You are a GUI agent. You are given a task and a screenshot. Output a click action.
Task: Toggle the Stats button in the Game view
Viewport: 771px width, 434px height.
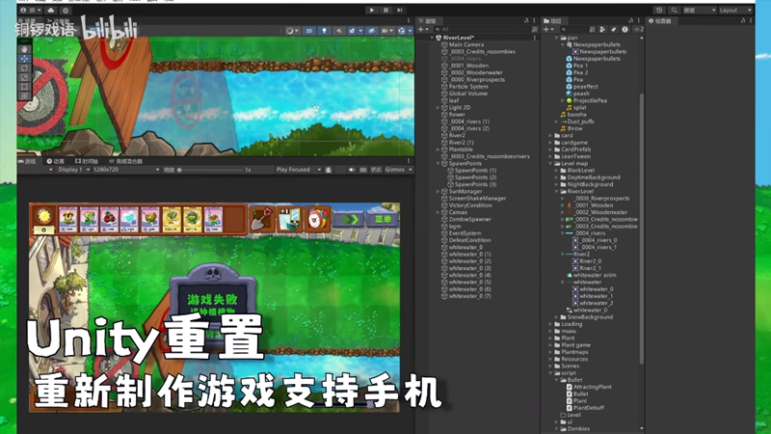[376, 170]
